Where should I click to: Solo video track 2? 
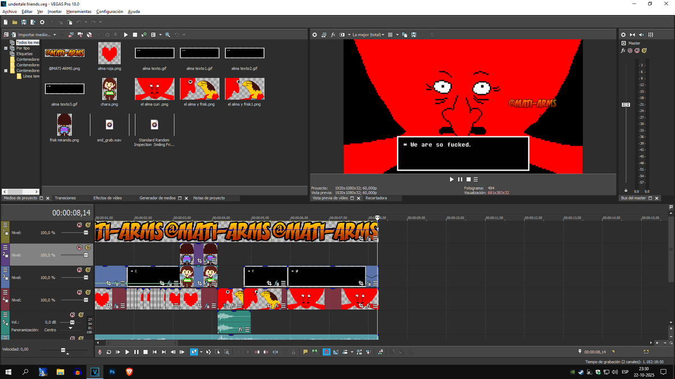88,247
